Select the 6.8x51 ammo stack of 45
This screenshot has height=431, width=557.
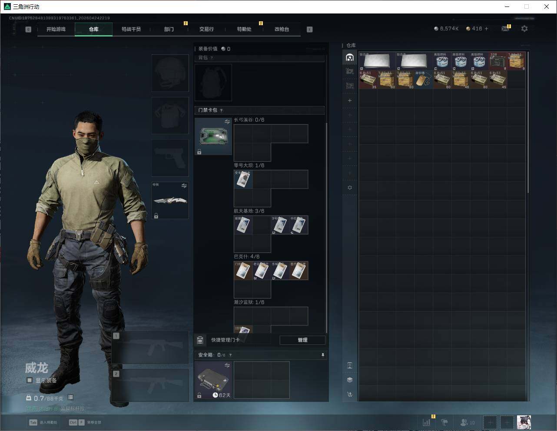click(498, 80)
